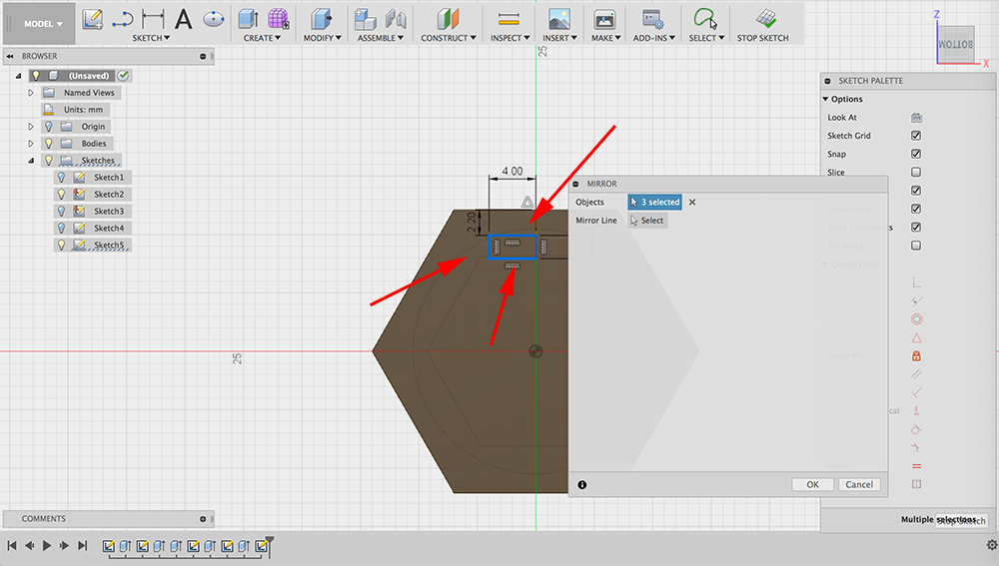Image resolution: width=999 pixels, height=566 pixels.
Task: Click the Measure ruler icon above INSPECT
Action: coord(509,19)
